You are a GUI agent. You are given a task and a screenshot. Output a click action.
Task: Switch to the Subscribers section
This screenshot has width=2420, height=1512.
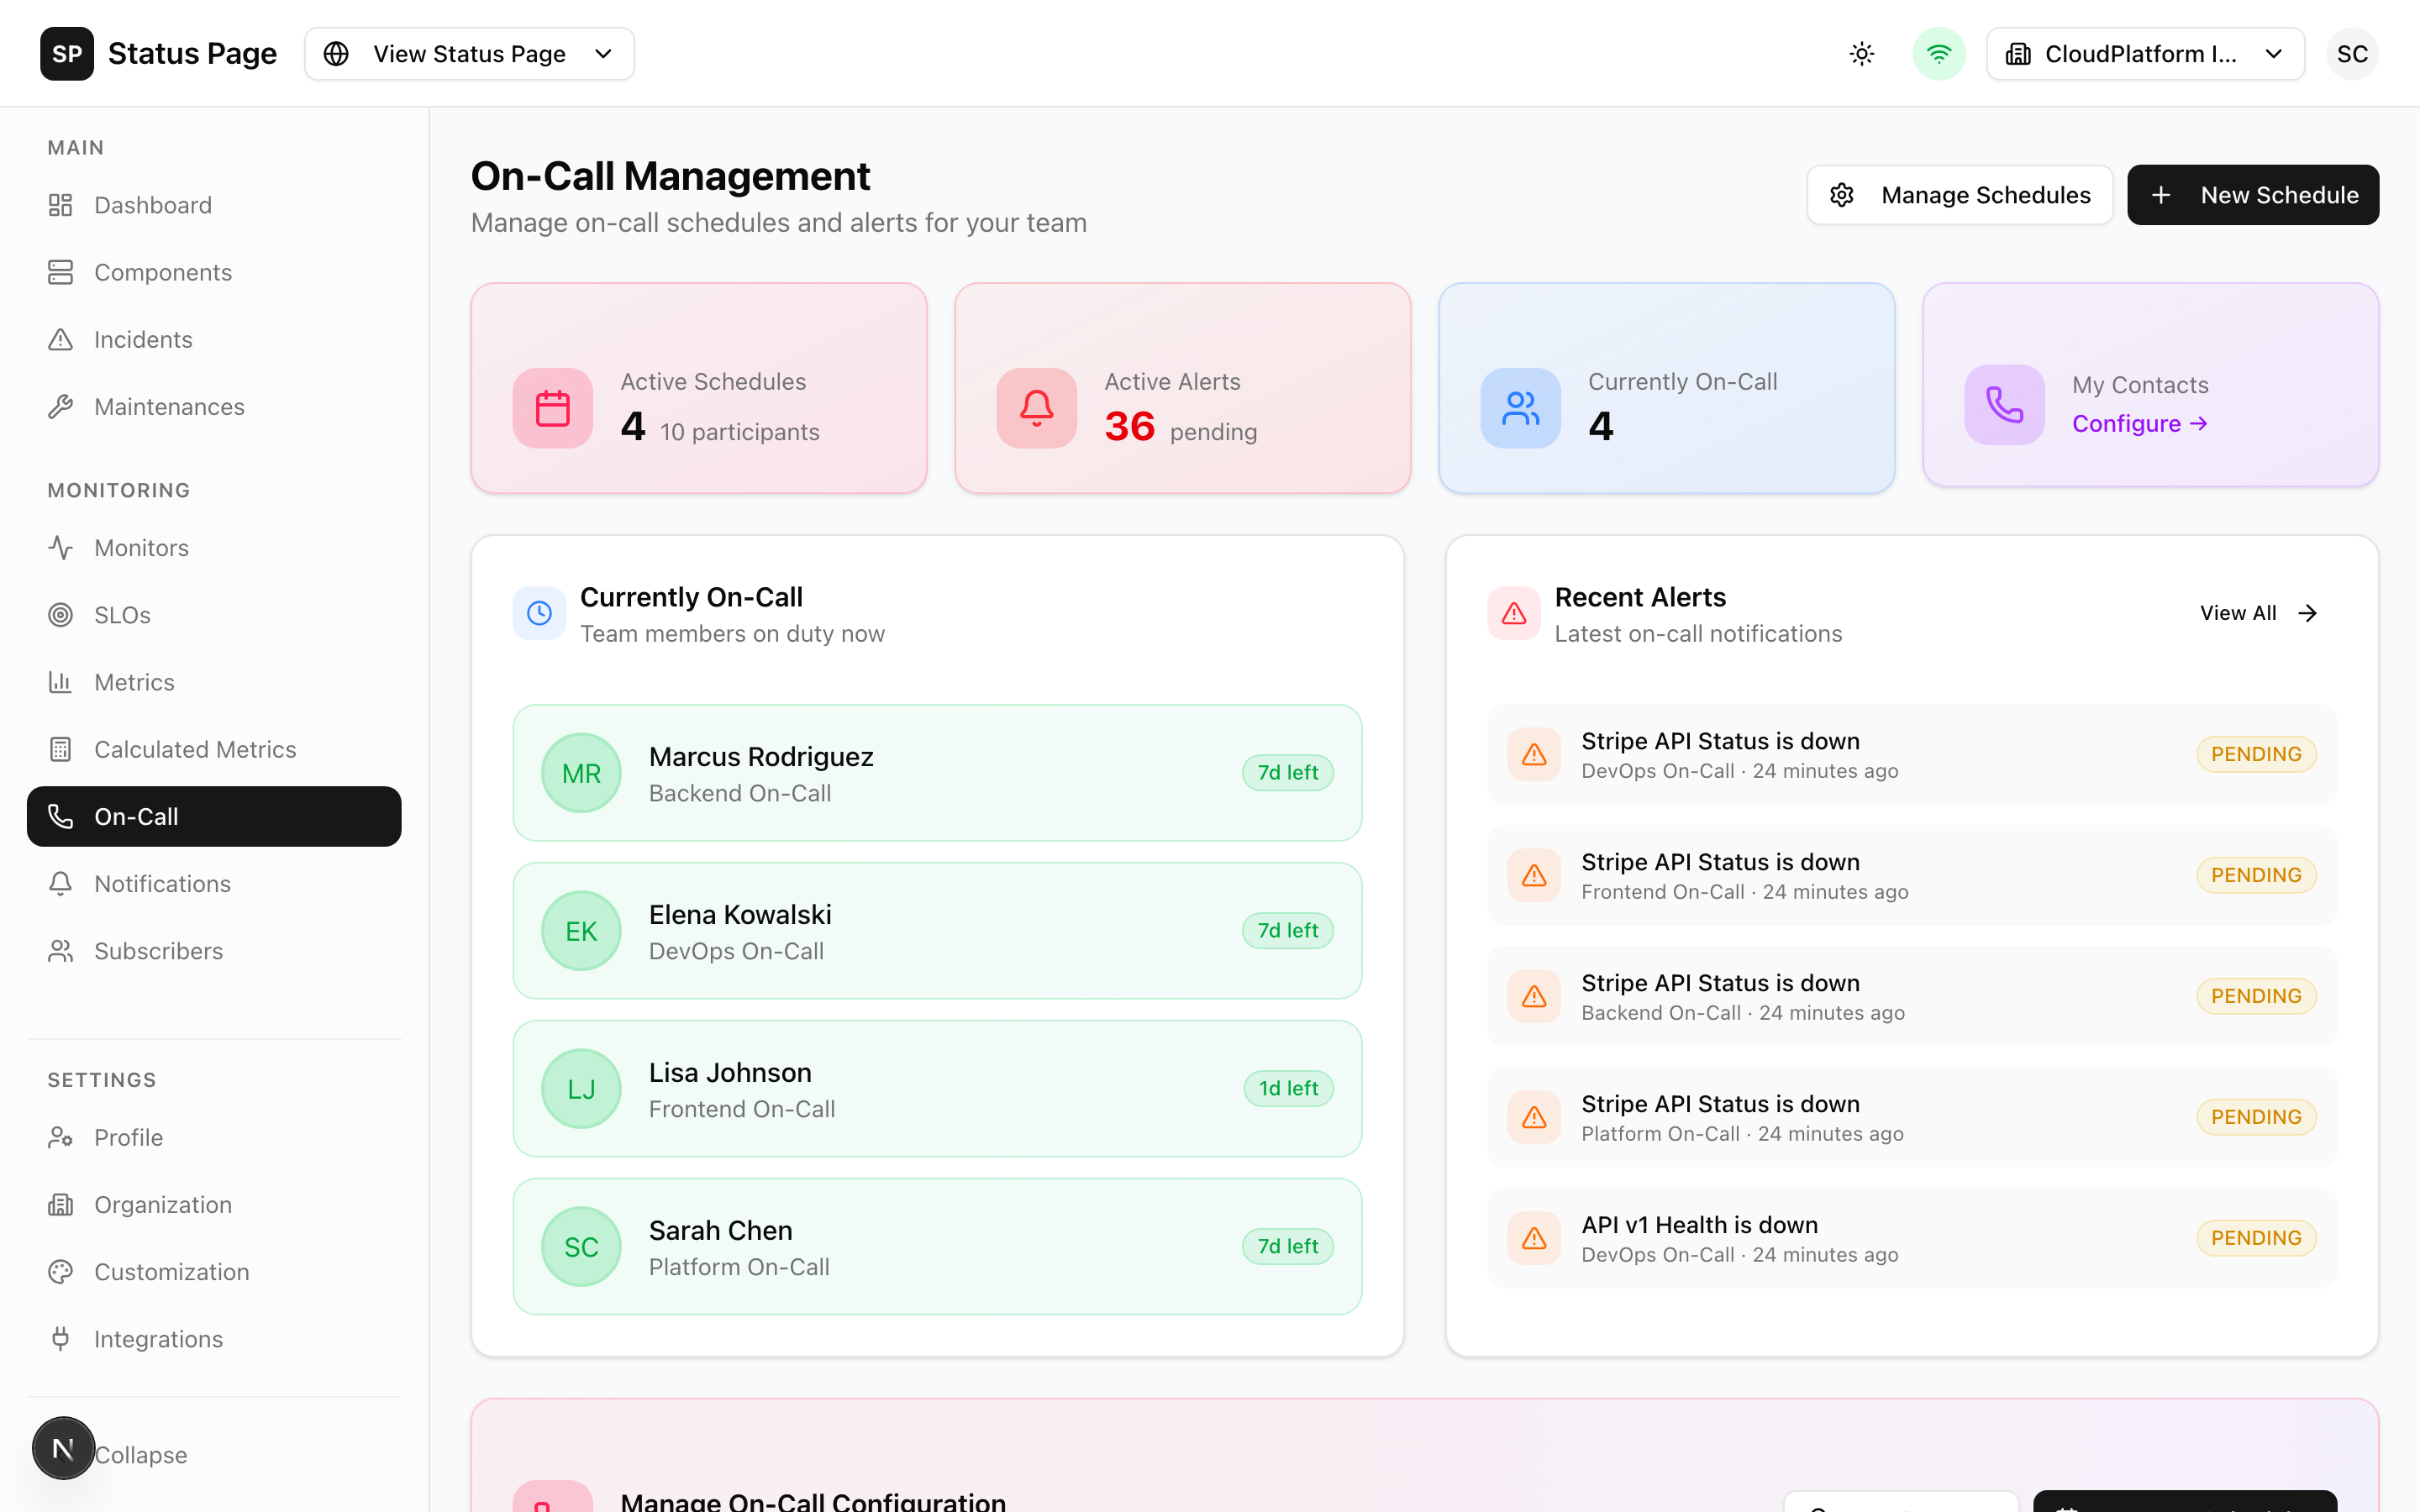click(x=158, y=950)
